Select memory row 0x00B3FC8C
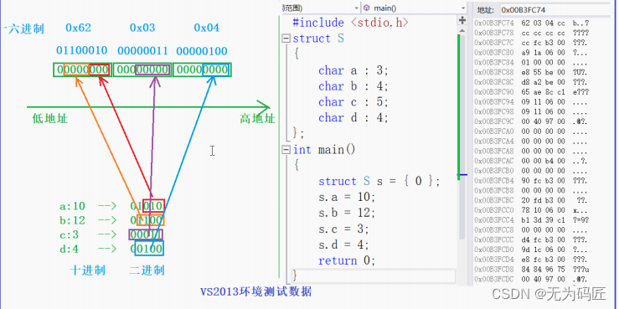Screen dimensions: 619x309 pos(532,82)
